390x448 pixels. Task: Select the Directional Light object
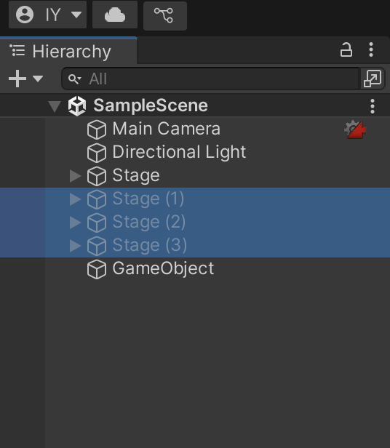point(195,153)
